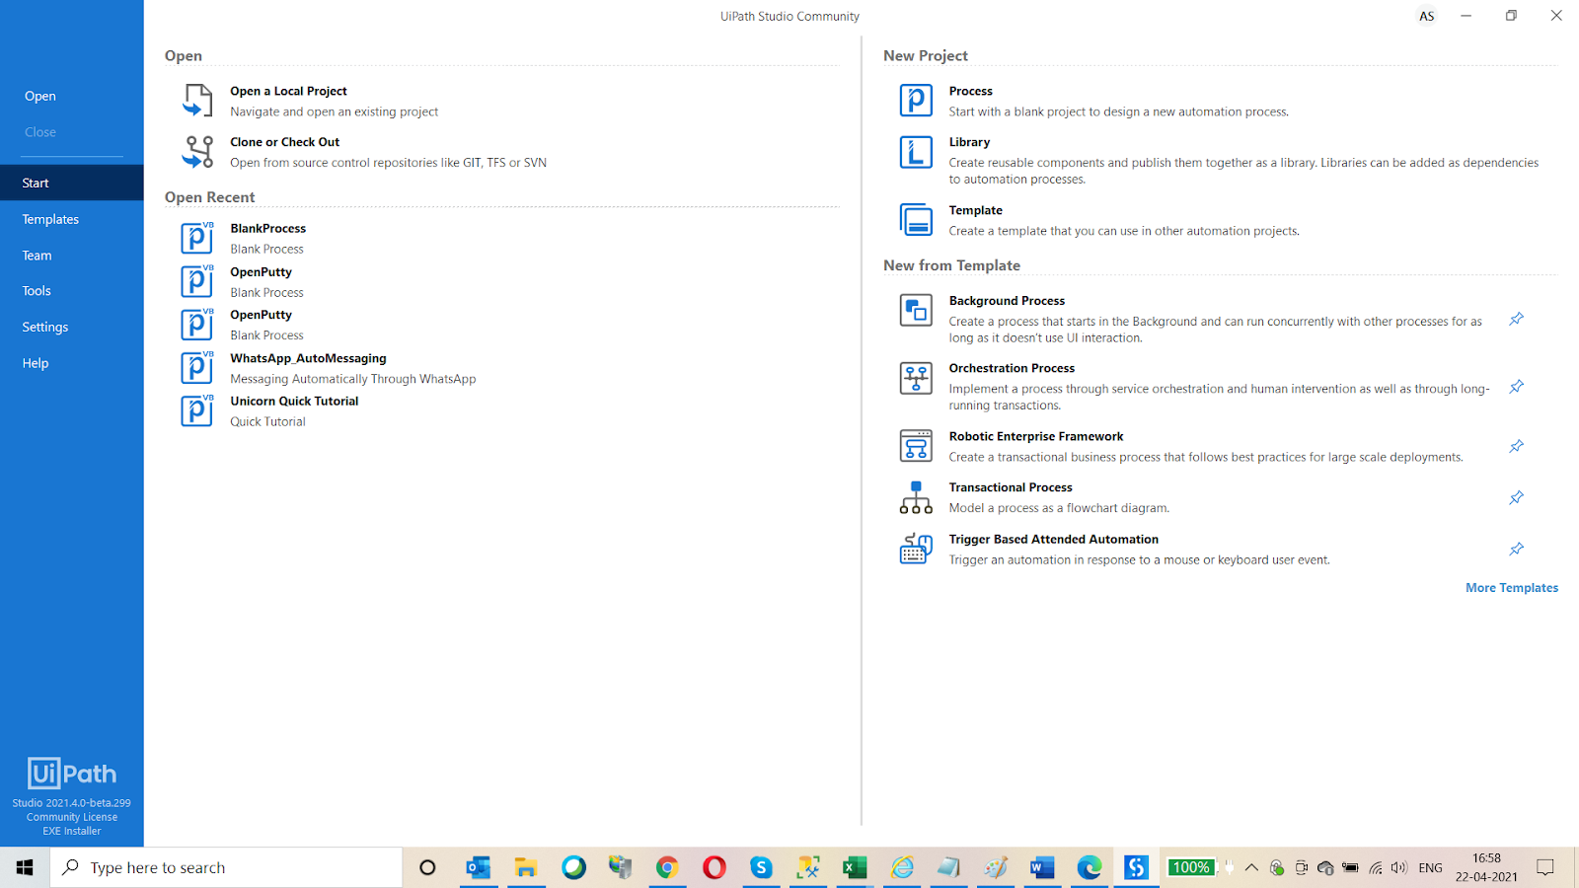The width and height of the screenshot is (1579, 888).
Task: Open File Explorer from the taskbar
Action: [526, 867]
